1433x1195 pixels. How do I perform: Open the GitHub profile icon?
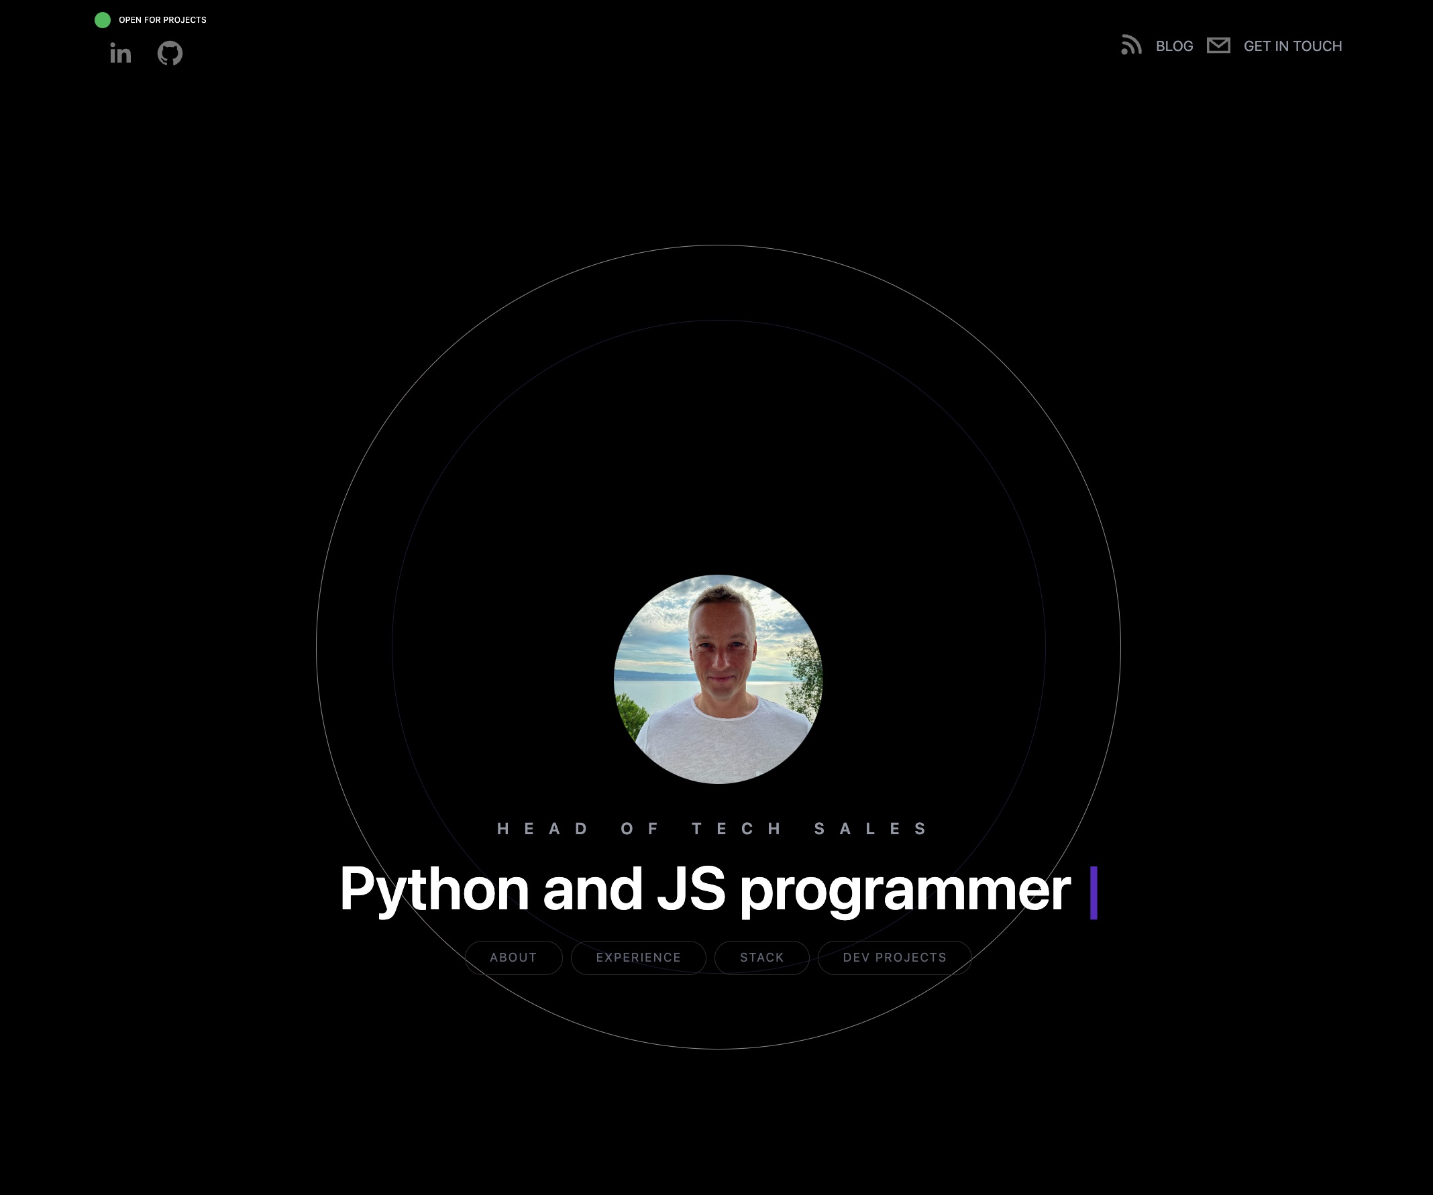pyautogui.click(x=170, y=53)
